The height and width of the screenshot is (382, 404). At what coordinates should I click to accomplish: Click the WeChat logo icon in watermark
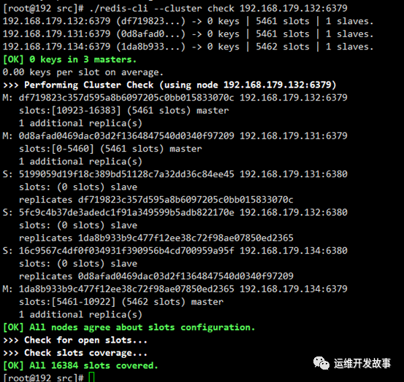[x=321, y=363]
